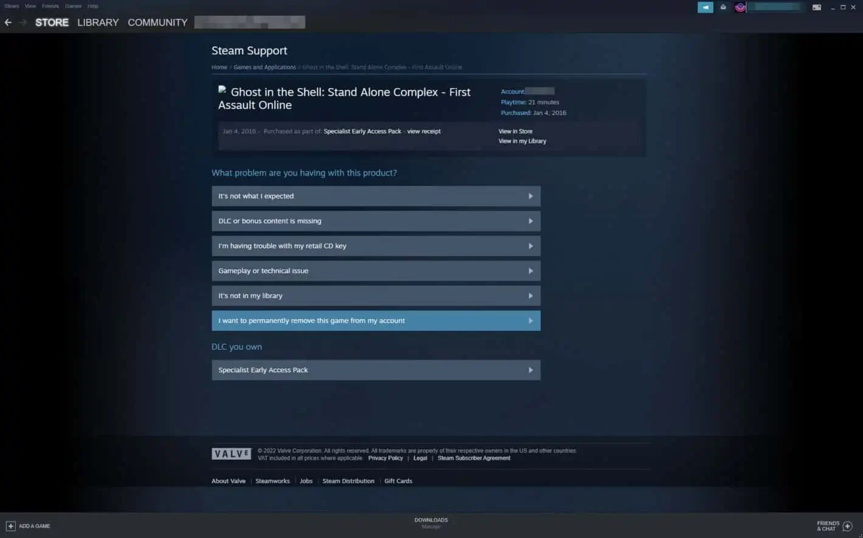863x538 pixels.
Task: Open the "FRIENDS & CHAT" label
Action: tap(828, 526)
